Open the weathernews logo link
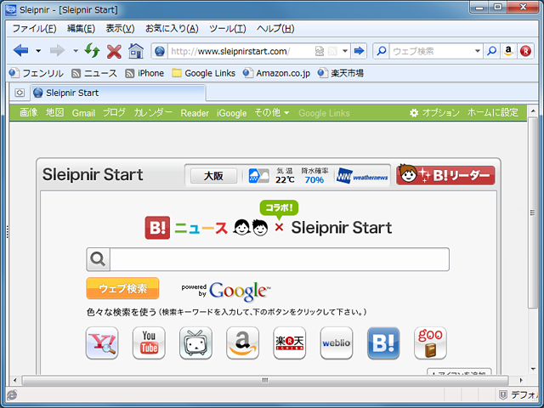544x408 pixels. [362, 176]
